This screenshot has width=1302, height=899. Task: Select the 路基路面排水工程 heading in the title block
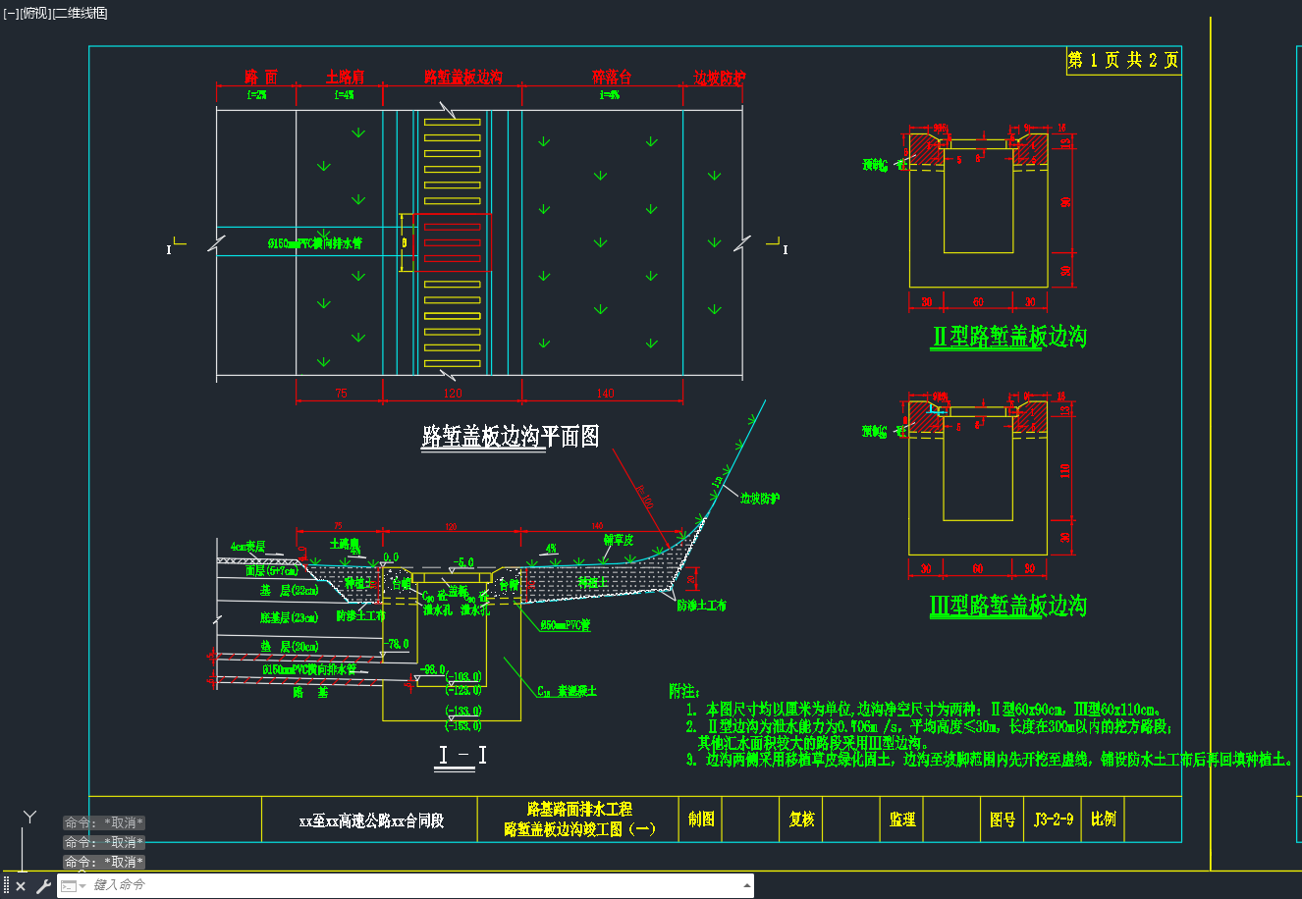click(579, 810)
